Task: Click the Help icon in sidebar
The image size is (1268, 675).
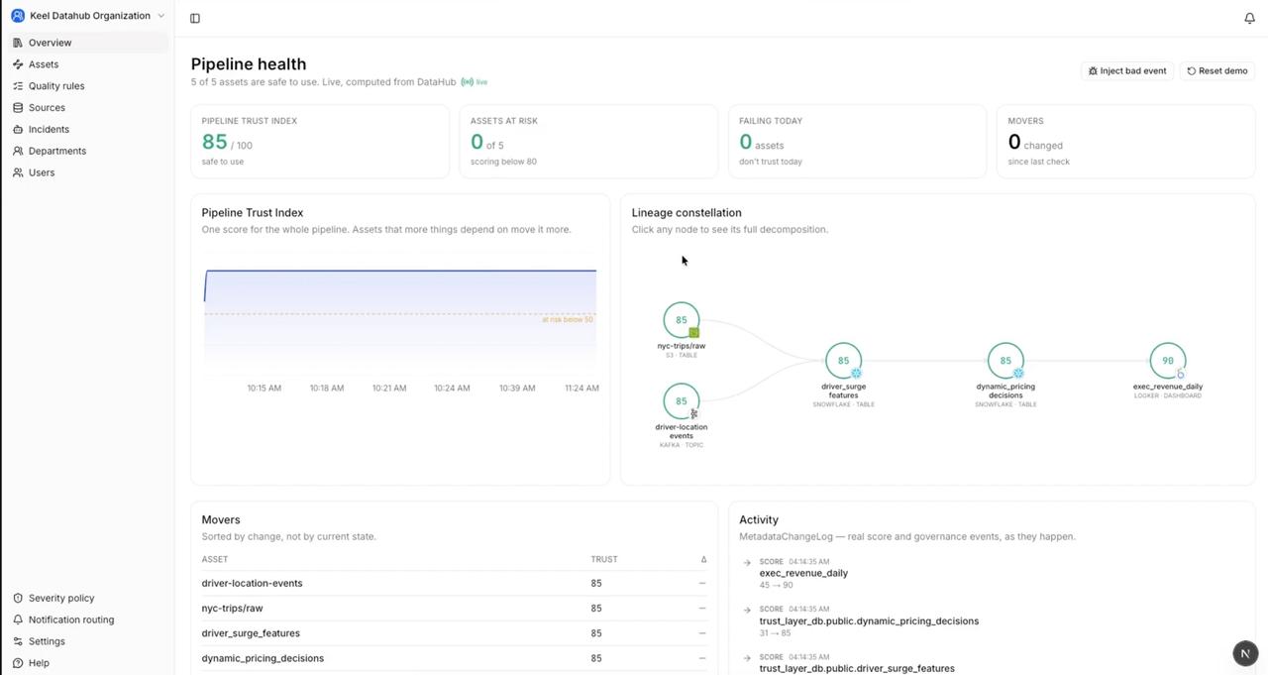Action: 18,663
